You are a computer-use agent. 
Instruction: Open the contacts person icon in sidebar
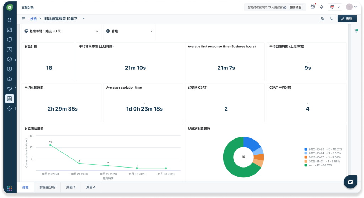tap(10, 59)
